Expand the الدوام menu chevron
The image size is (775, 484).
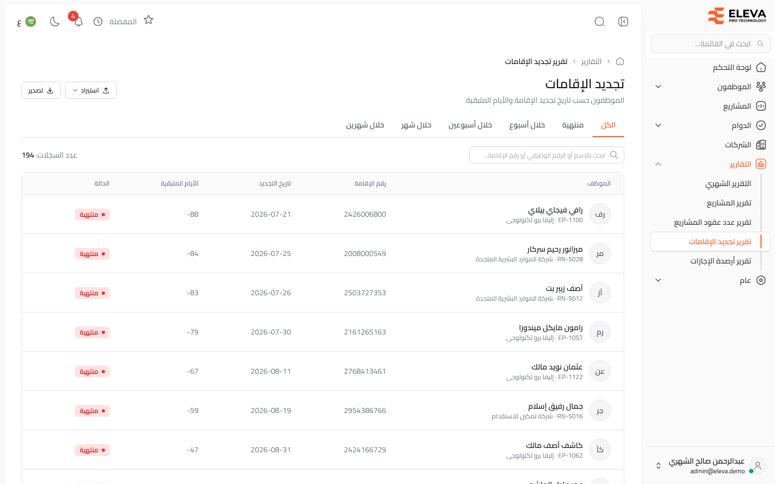coord(658,125)
